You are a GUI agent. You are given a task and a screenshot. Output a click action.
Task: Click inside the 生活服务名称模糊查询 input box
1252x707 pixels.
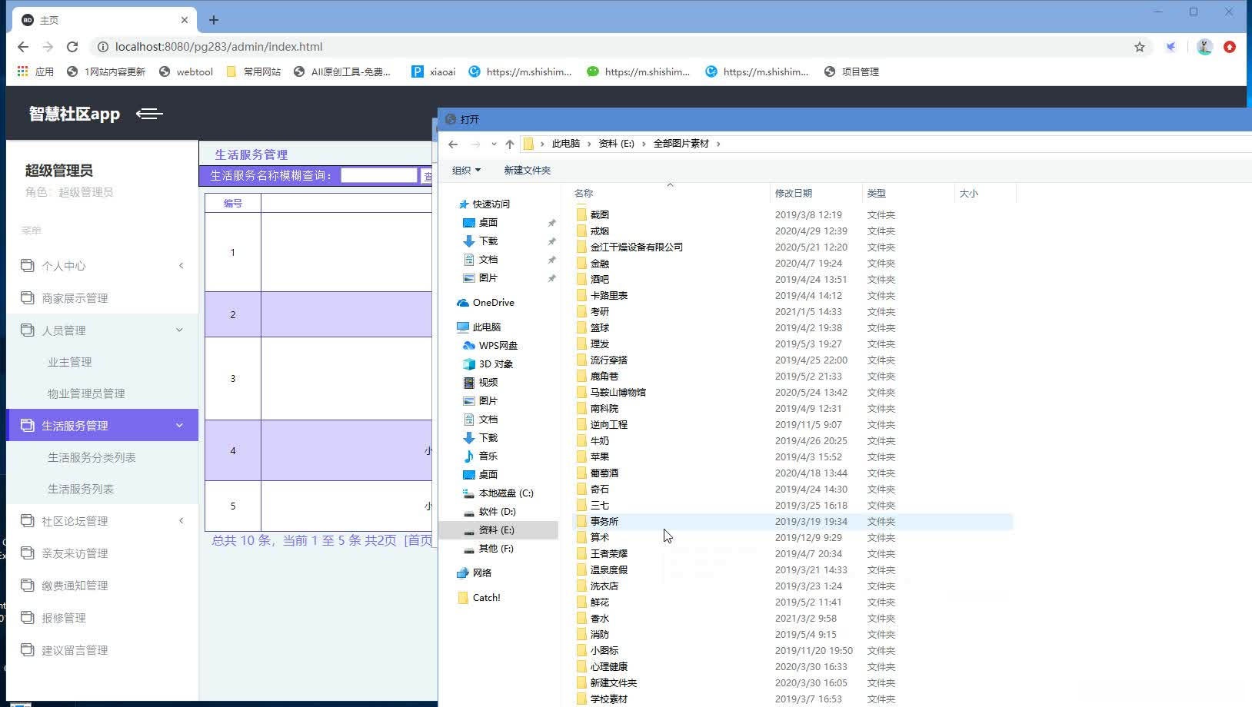click(378, 175)
